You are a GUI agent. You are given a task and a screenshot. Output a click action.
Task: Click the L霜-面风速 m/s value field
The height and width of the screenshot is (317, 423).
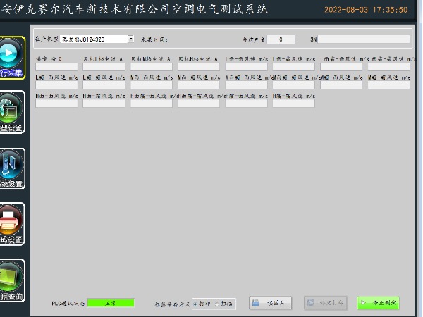click(56, 85)
